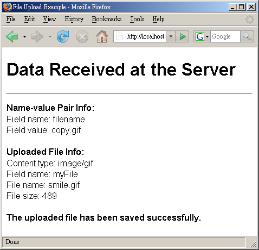Reload the page with the Refresh icon
Viewport: 259px width, 250px height.
click(63, 36)
